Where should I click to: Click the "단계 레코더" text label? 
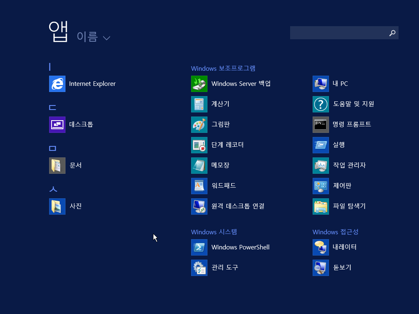tap(228, 145)
